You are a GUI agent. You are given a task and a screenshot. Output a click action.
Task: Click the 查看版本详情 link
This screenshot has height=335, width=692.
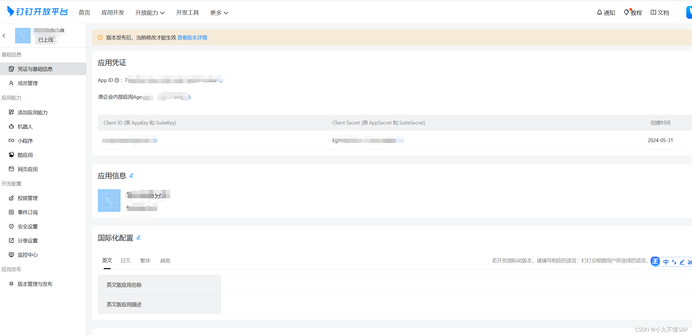192,38
